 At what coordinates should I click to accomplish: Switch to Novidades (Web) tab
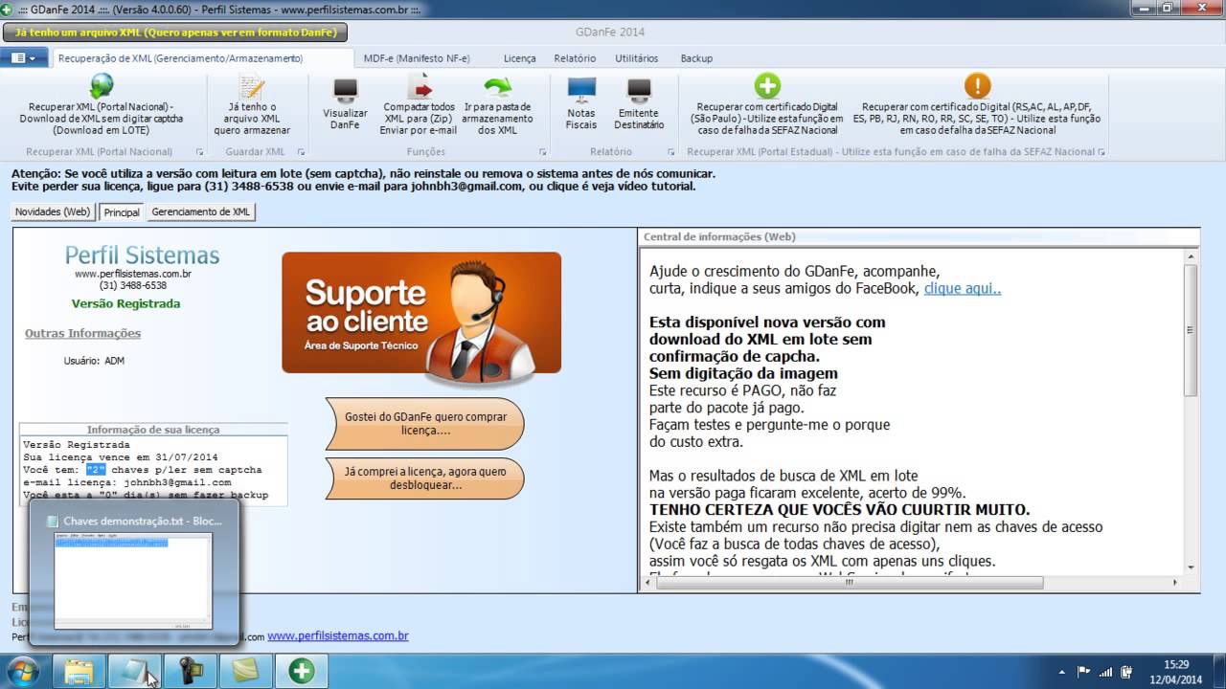click(53, 212)
